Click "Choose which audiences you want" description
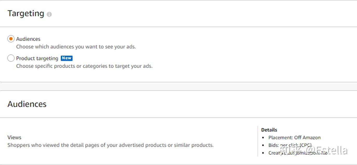The image size is (357, 165). (76, 47)
